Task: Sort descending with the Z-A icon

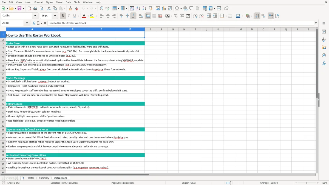Action: tap(144, 8)
